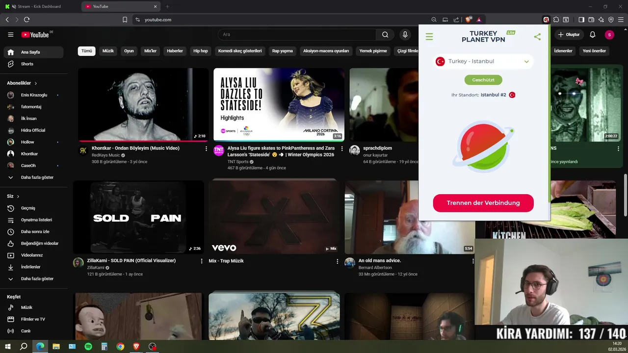Screen dimensions: 628x353
Task: Select the Haberler filter chip
Action: coord(175,51)
